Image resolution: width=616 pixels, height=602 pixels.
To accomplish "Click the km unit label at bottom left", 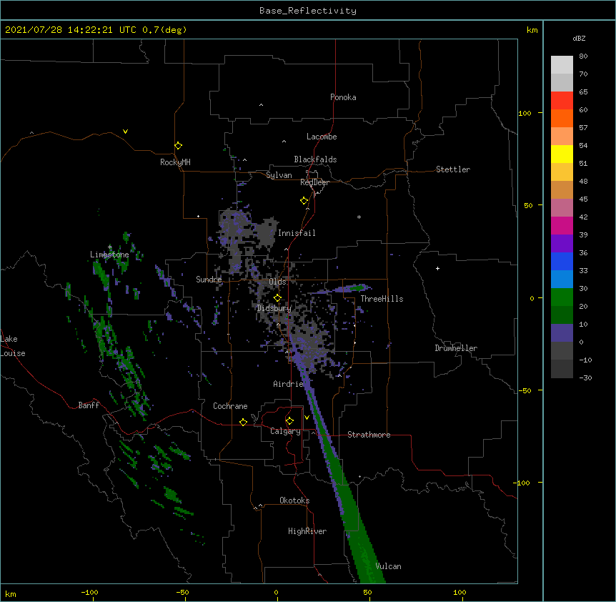I will (11, 593).
